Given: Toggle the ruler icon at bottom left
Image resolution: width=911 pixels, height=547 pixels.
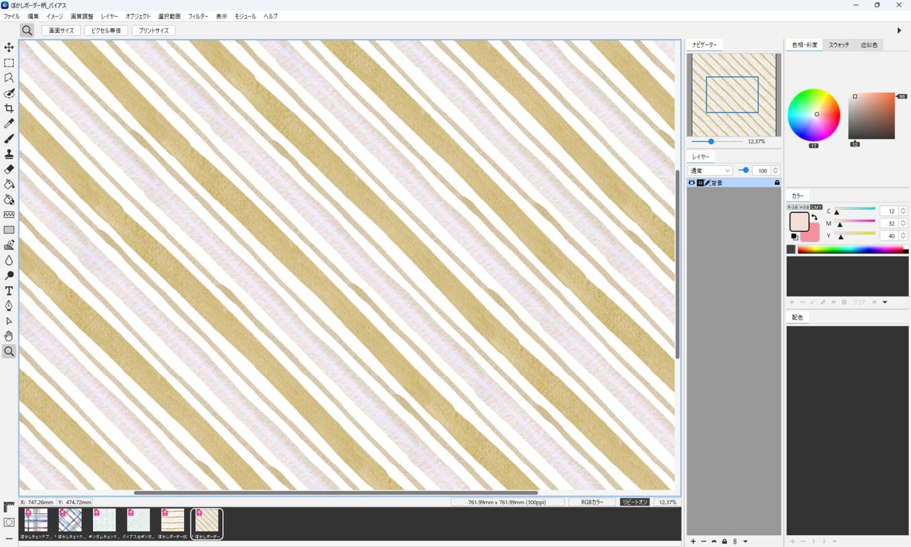Looking at the screenshot, I should [9, 507].
